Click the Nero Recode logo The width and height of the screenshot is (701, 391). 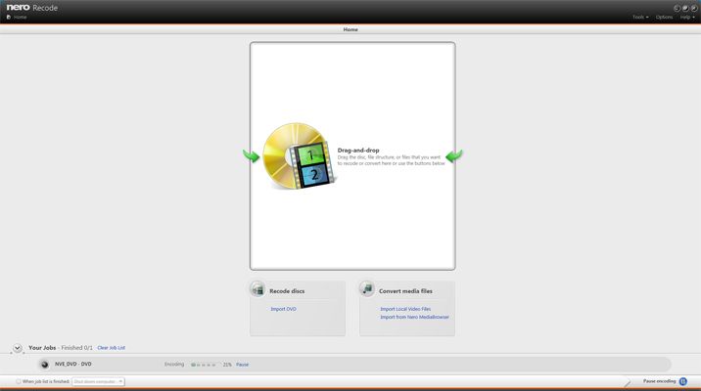point(31,8)
